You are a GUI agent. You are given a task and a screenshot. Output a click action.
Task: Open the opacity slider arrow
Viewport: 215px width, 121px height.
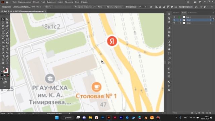click(145, 7)
